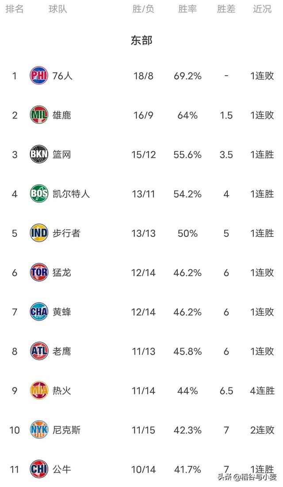
Task: Click the Knicks NYK team logo
Action: tap(39, 430)
